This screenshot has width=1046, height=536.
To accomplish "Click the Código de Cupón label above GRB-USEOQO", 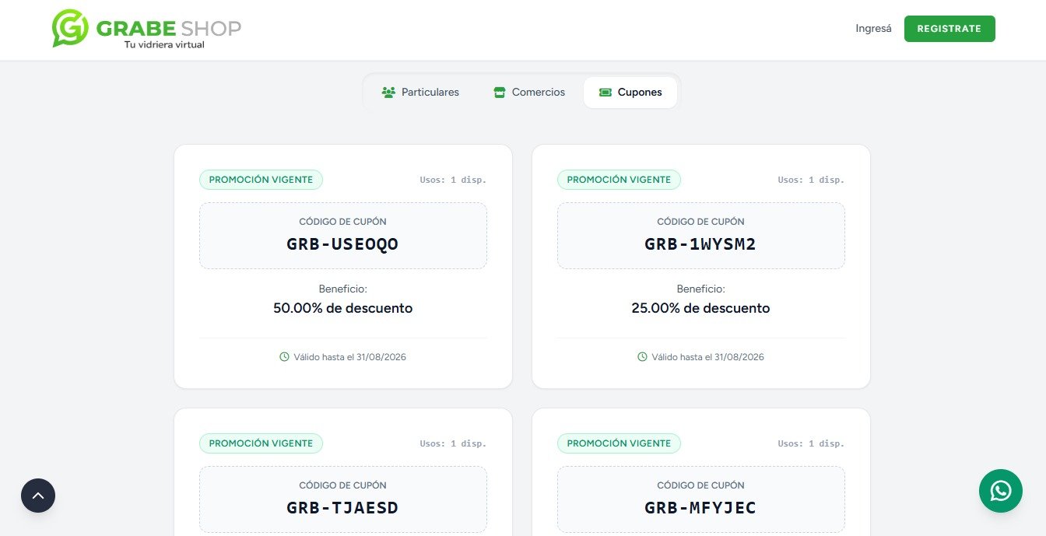I will point(342,222).
